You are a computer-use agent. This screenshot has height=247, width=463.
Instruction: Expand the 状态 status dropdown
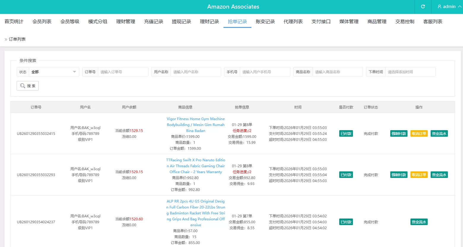[x=54, y=72]
